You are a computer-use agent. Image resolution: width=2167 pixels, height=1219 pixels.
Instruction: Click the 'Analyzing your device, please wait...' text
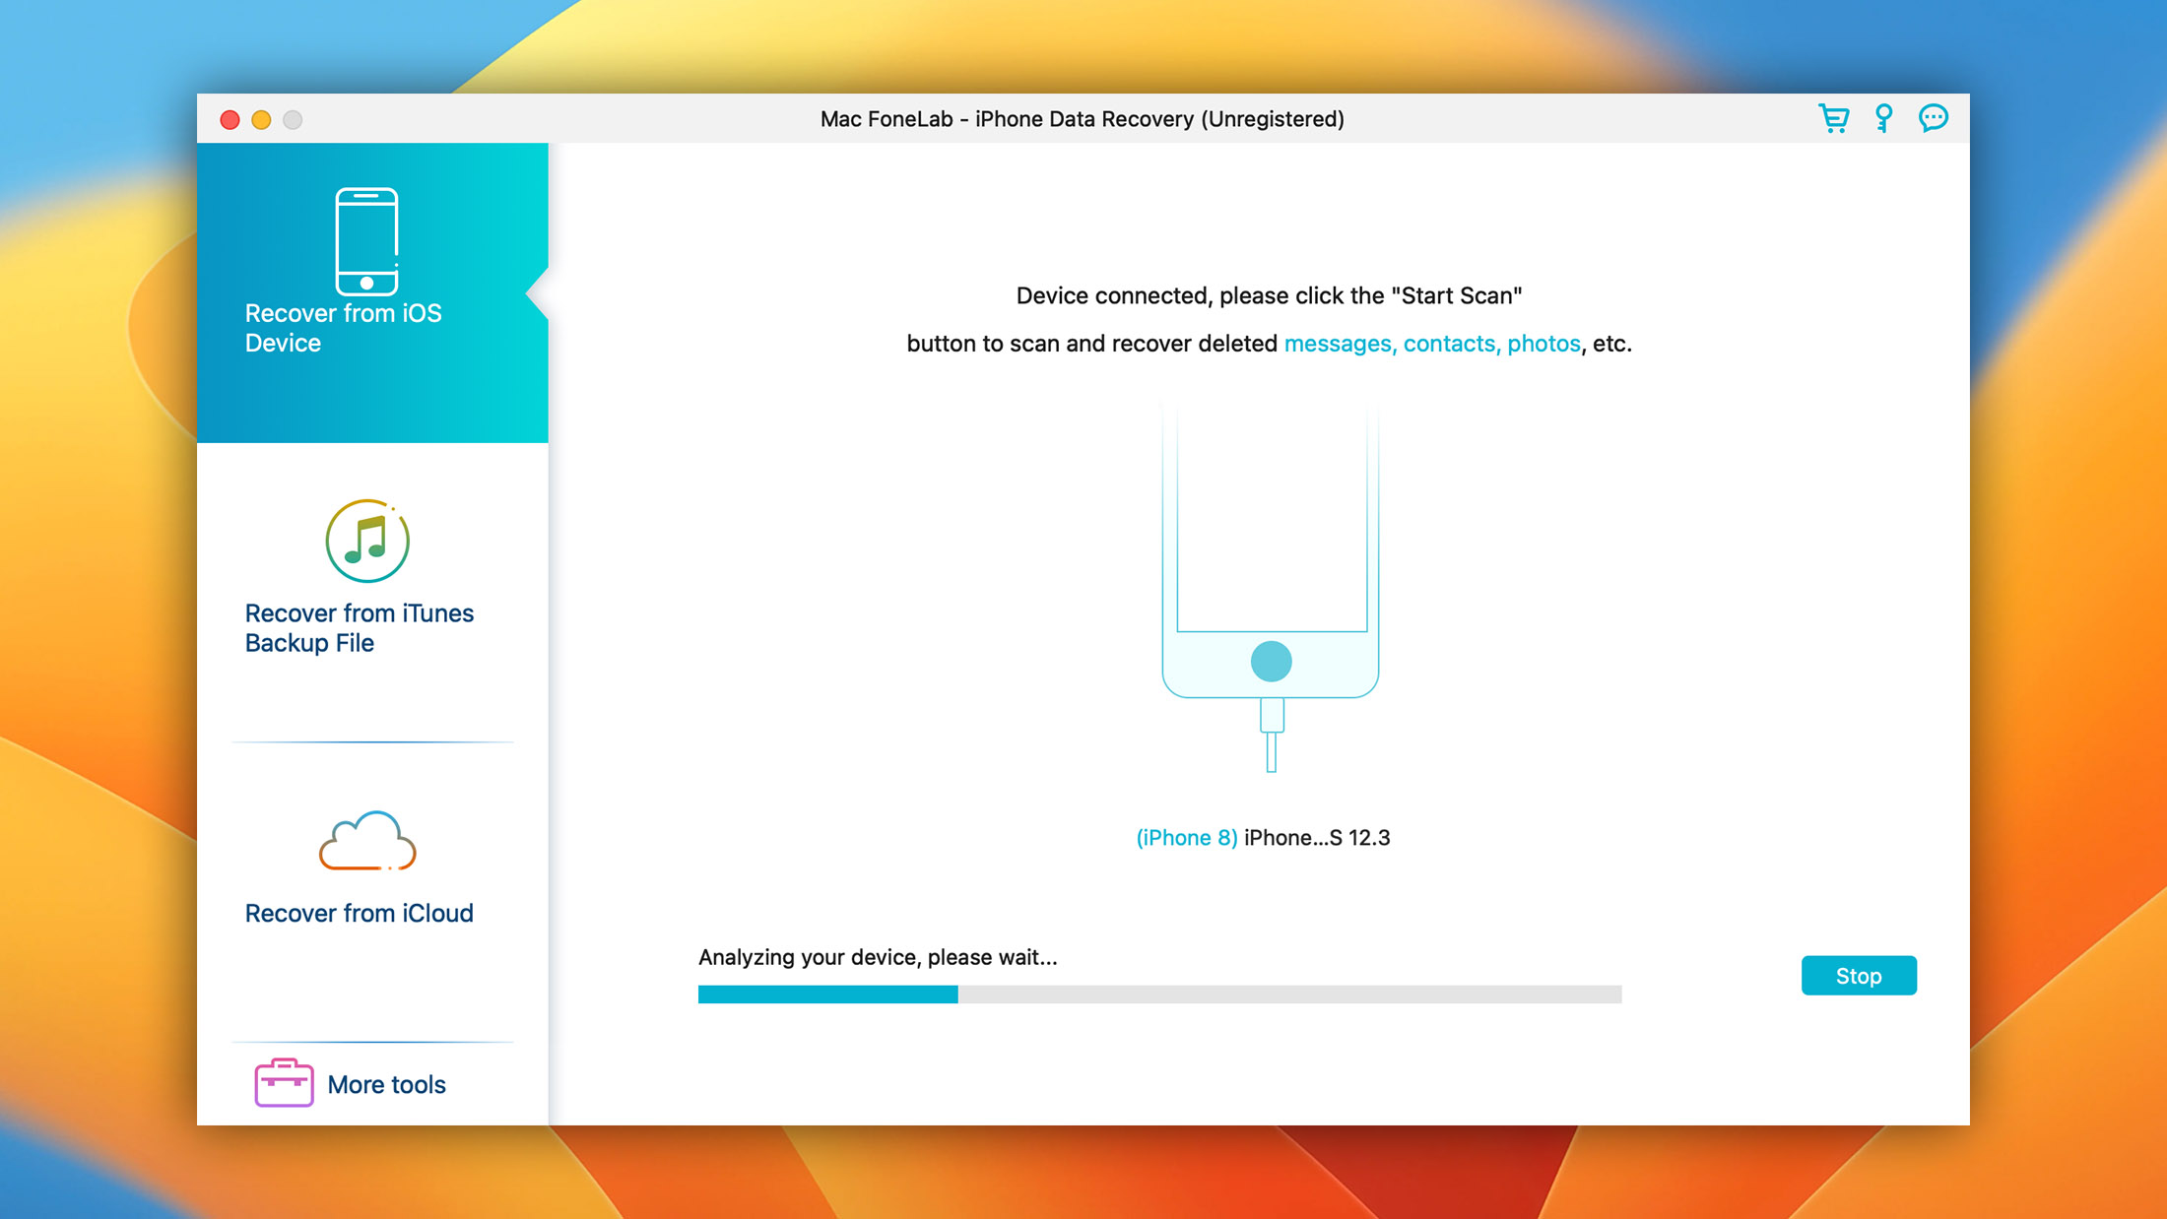click(878, 957)
